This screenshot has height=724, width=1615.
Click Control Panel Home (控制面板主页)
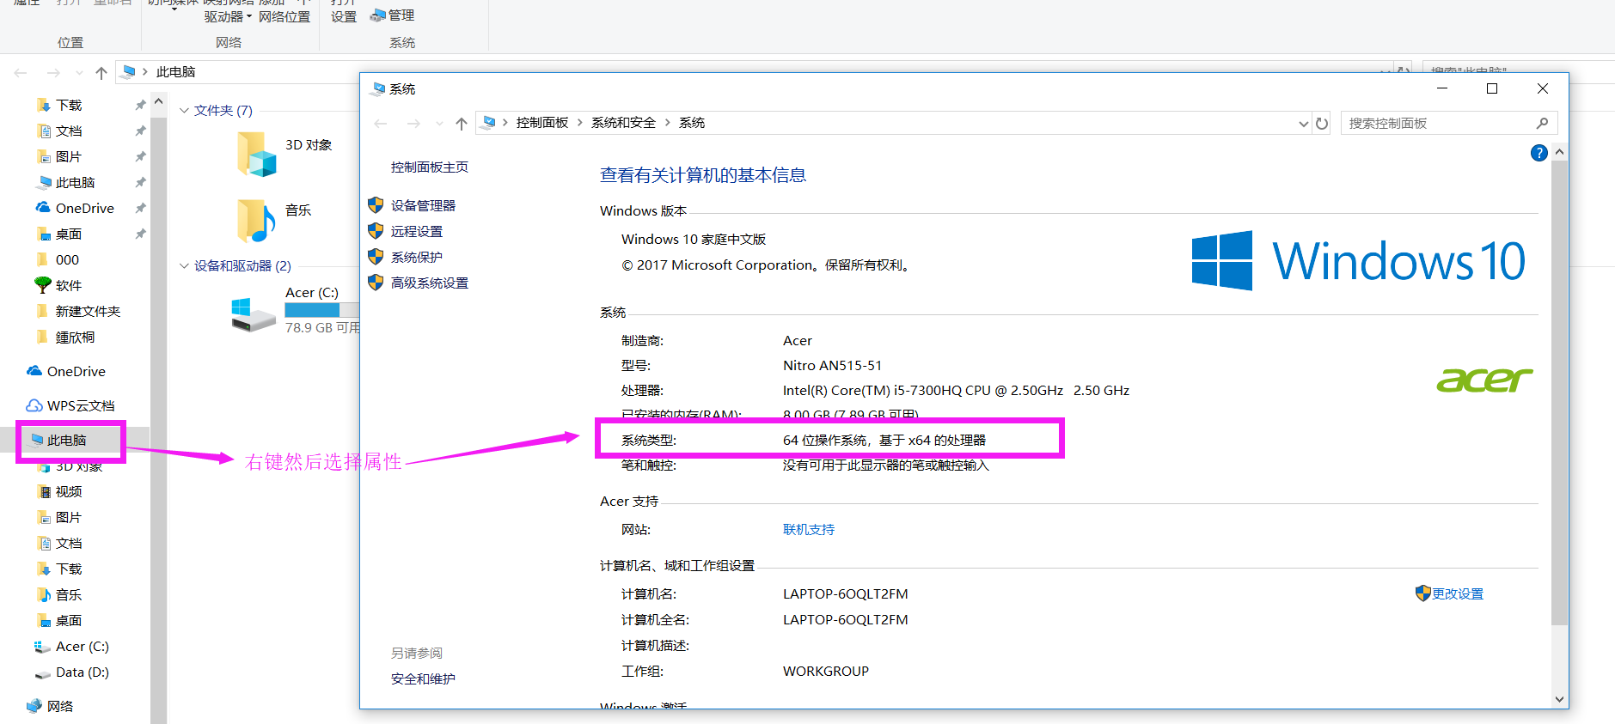430,167
